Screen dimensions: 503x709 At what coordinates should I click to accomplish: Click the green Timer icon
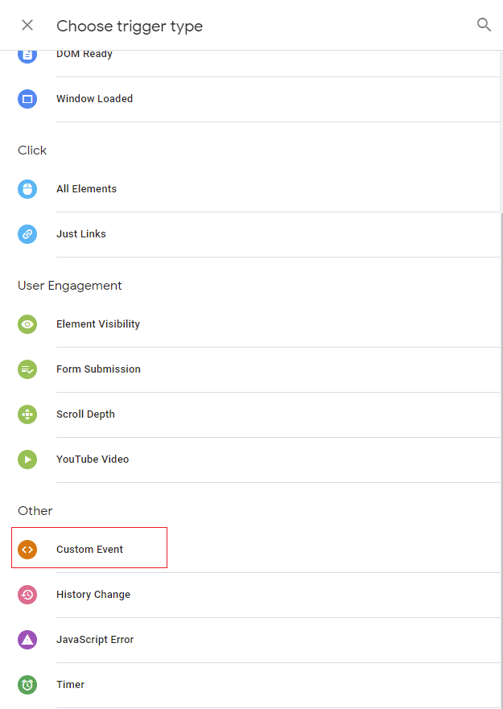click(x=27, y=685)
